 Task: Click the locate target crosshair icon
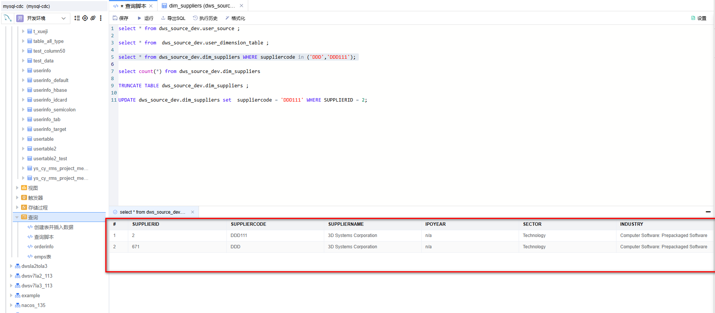[x=85, y=18]
